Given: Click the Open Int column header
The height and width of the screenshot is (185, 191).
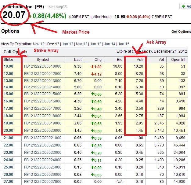Looking at the screenshot, I should click(x=178, y=60).
